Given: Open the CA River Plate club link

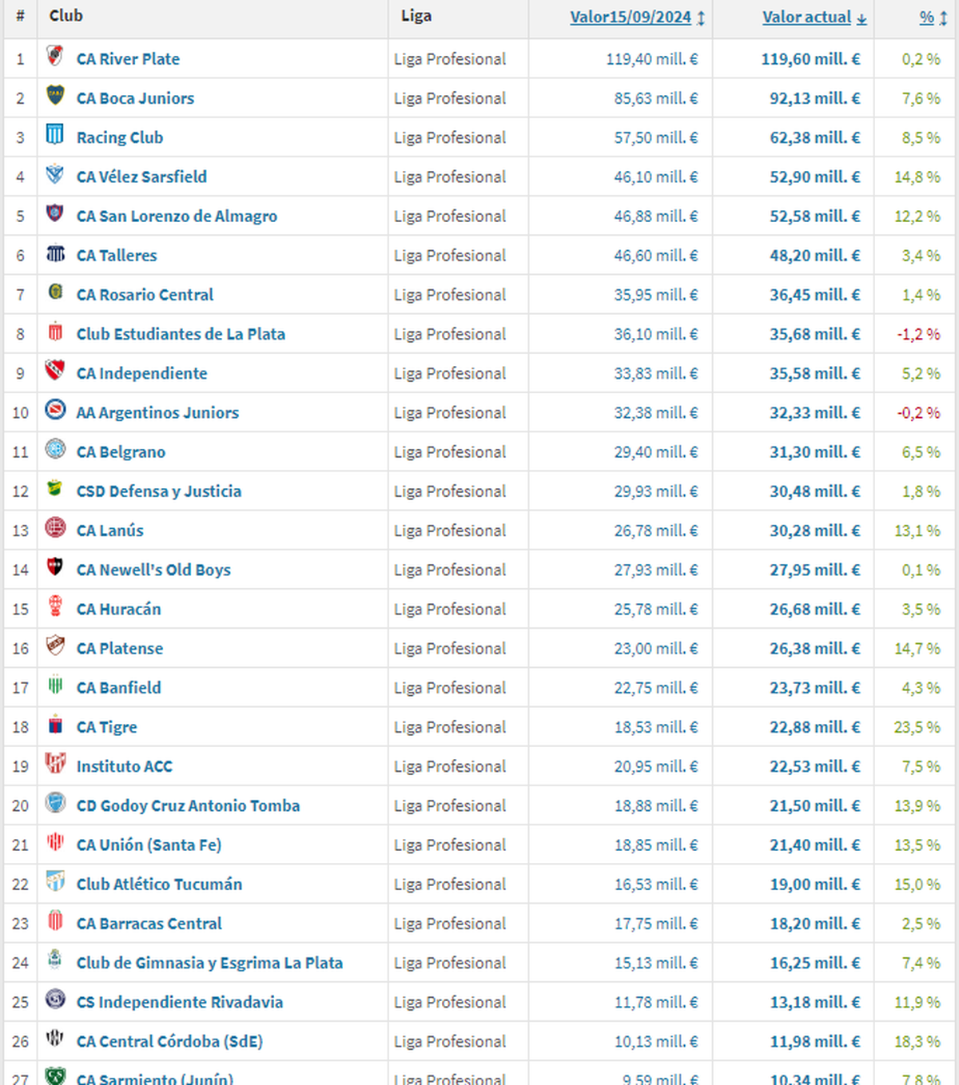Looking at the screenshot, I should click(x=128, y=59).
